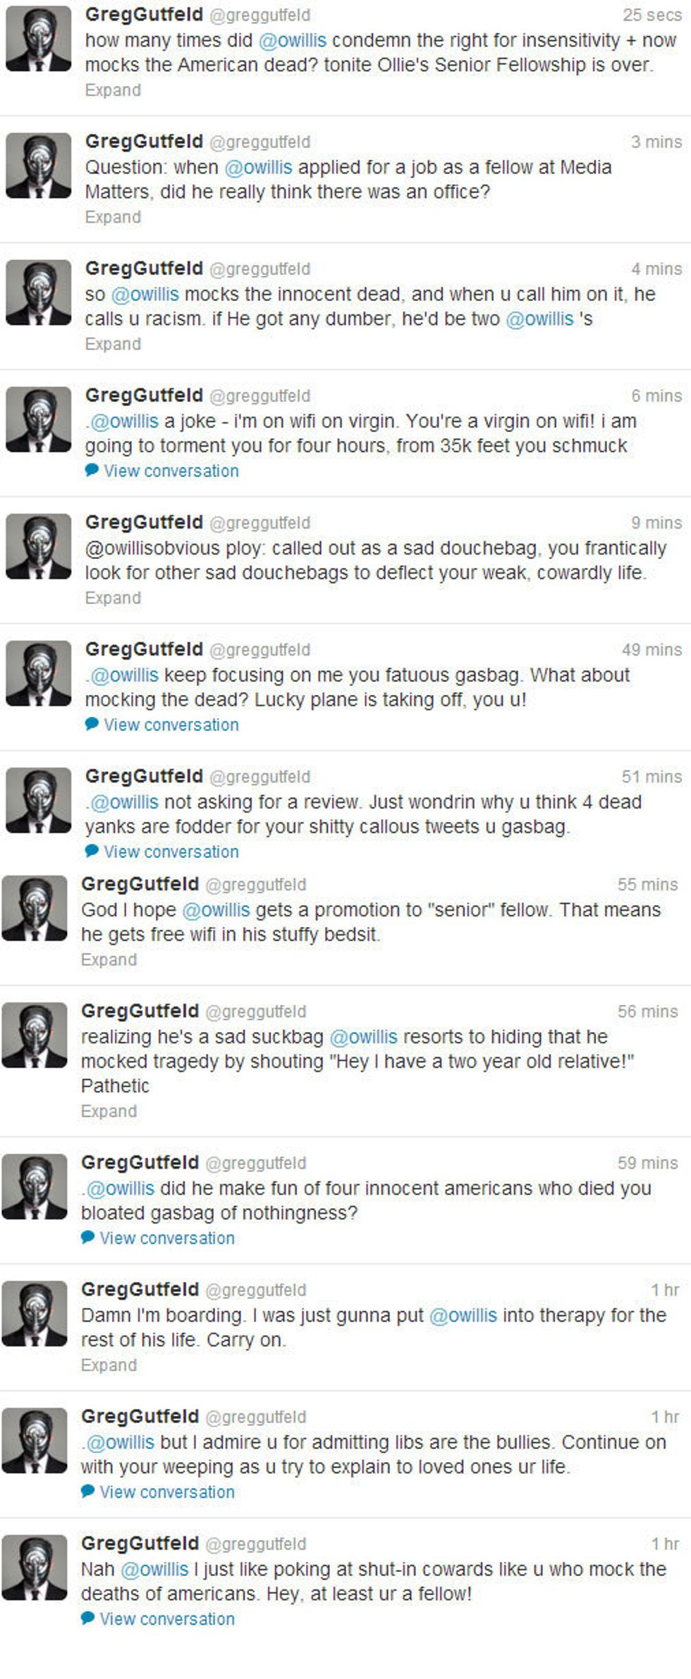Screen dimensions: 691x1679
Task: Open avatar thumbnail on the 59 mins tweet
Action: [34, 1186]
